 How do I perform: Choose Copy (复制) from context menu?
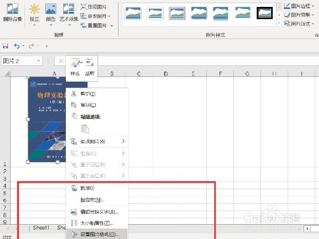(x=97, y=105)
